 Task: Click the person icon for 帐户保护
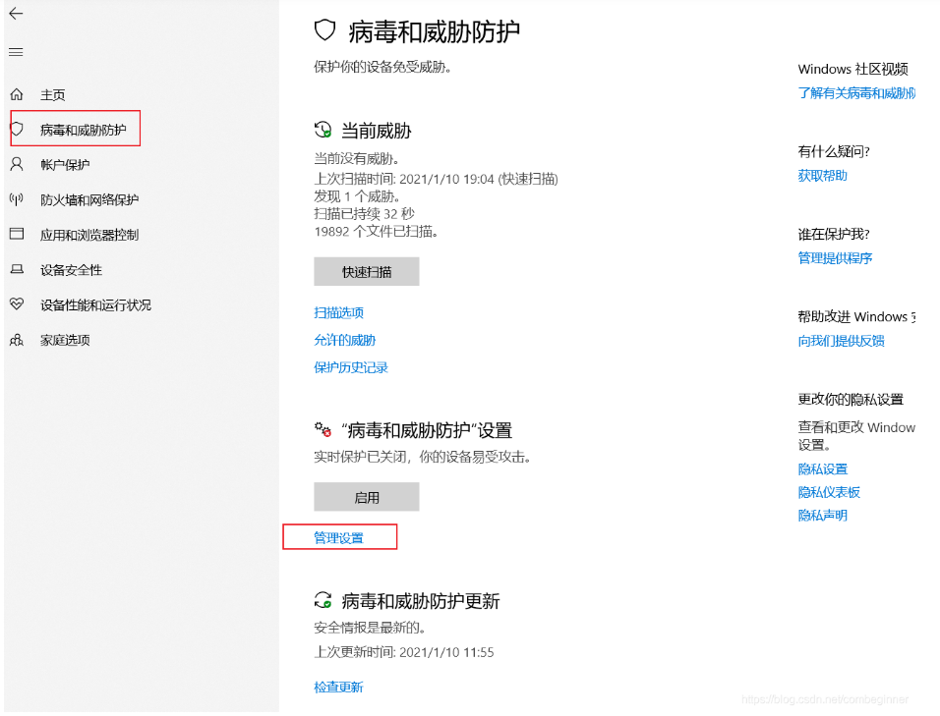(x=17, y=164)
